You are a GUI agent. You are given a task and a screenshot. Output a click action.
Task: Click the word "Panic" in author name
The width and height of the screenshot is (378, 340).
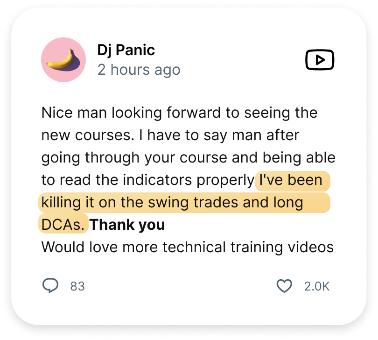tap(135, 50)
